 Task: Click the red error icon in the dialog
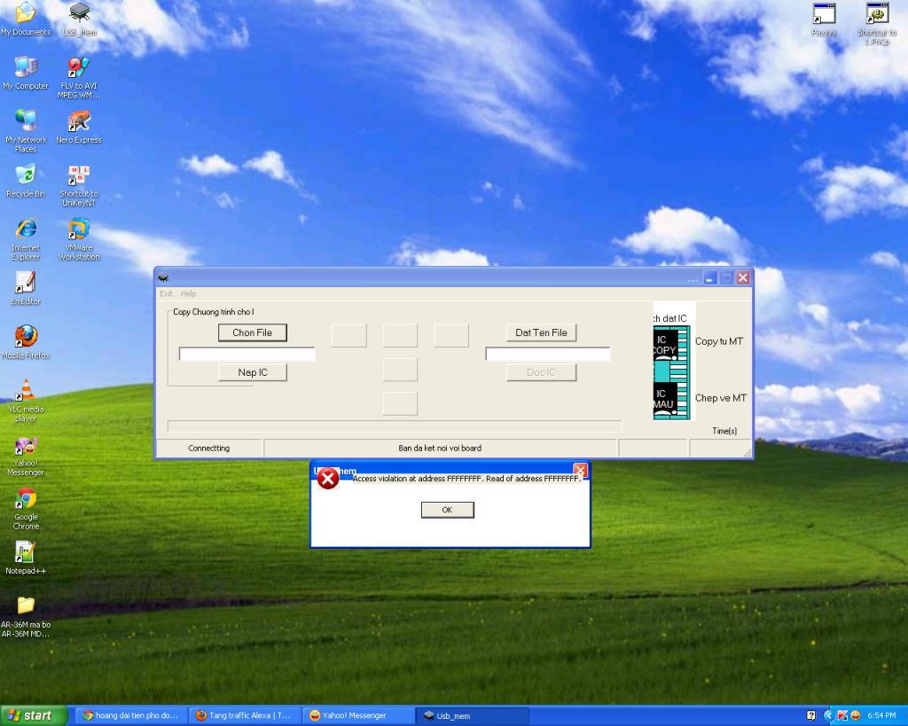(x=328, y=479)
